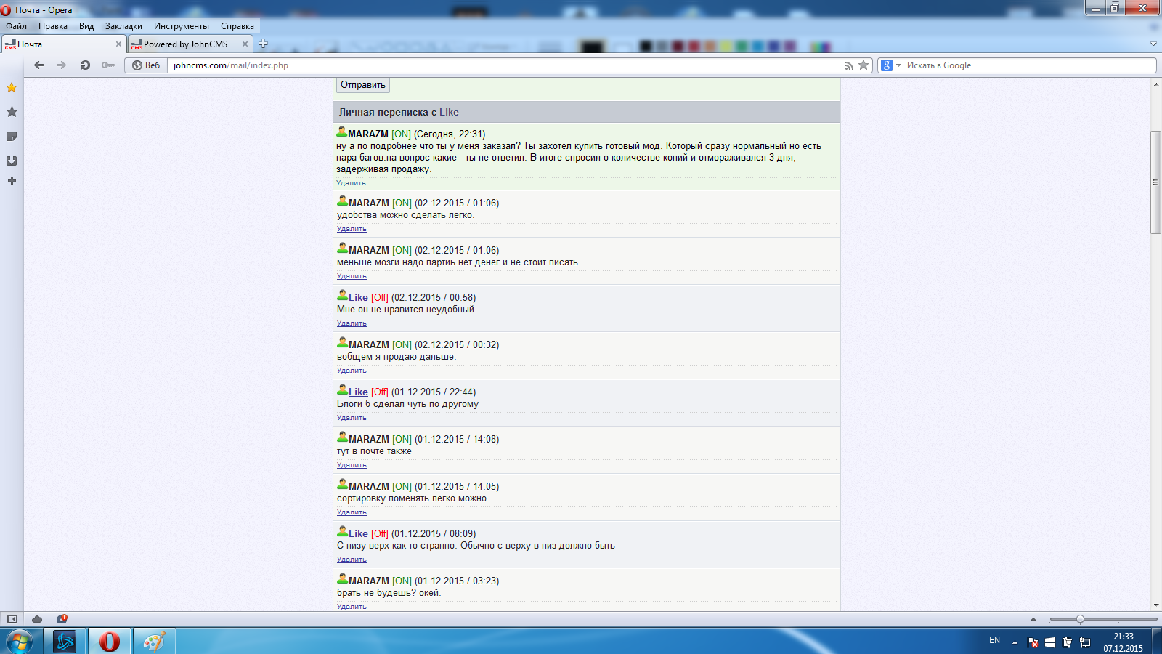Toggle the sidebar panel button in status bar
The height and width of the screenshot is (654, 1162).
coord(12,619)
